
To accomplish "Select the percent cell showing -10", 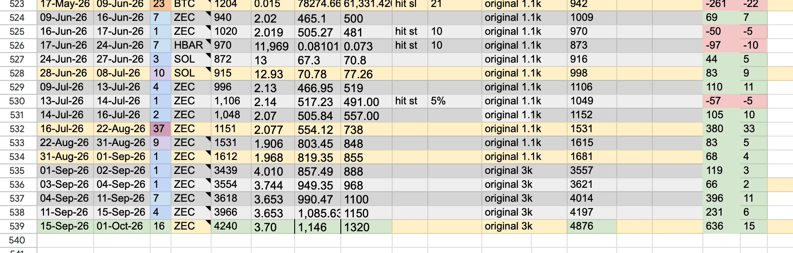I will [x=753, y=45].
